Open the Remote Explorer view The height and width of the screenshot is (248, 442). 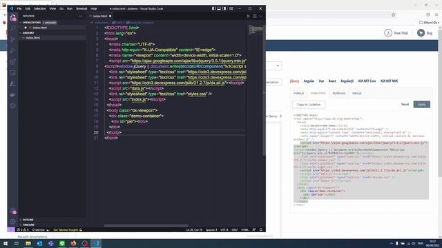12,73
